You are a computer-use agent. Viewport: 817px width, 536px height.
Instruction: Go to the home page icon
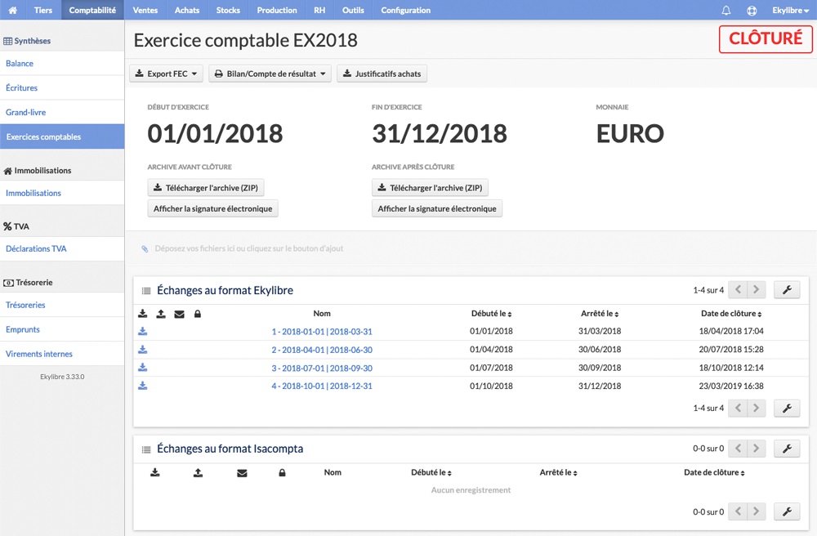(13, 11)
